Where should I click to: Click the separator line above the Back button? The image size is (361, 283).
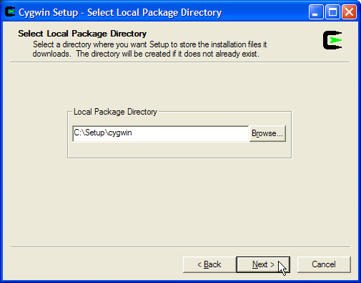coord(180,247)
